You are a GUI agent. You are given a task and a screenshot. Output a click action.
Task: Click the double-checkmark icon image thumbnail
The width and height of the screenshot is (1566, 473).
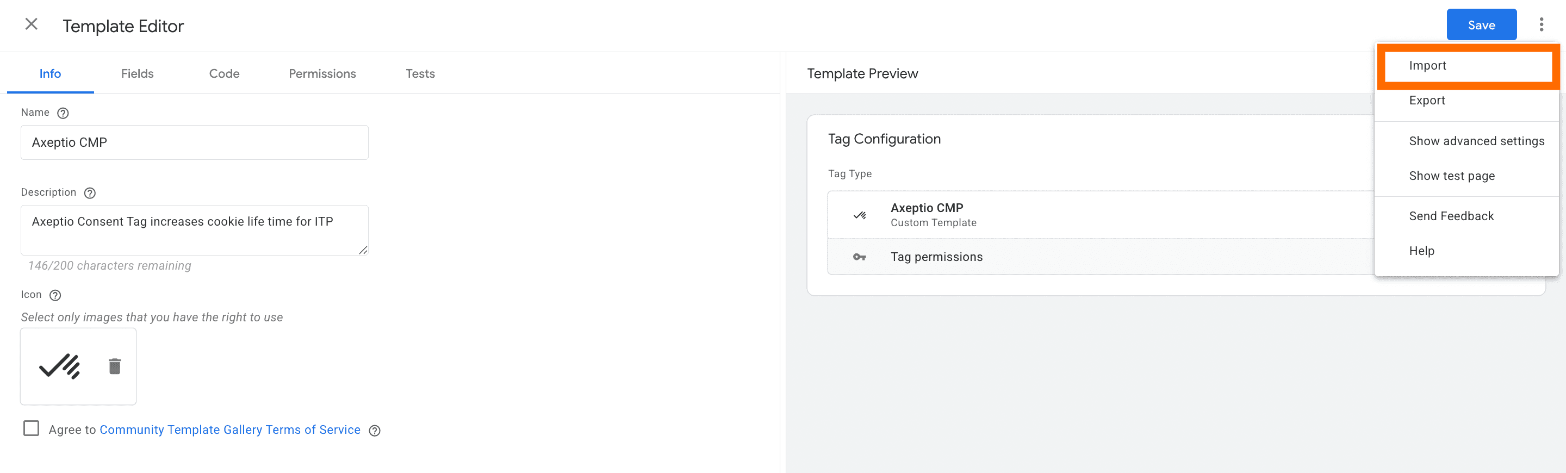click(x=60, y=366)
